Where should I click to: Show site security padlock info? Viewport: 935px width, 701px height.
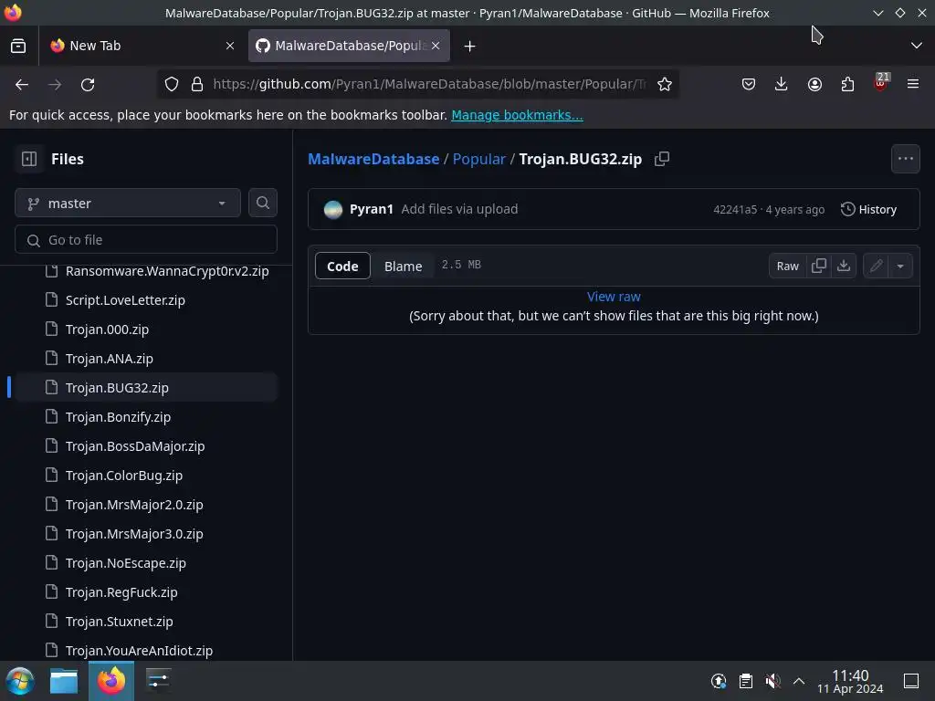[x=197, y=84]
